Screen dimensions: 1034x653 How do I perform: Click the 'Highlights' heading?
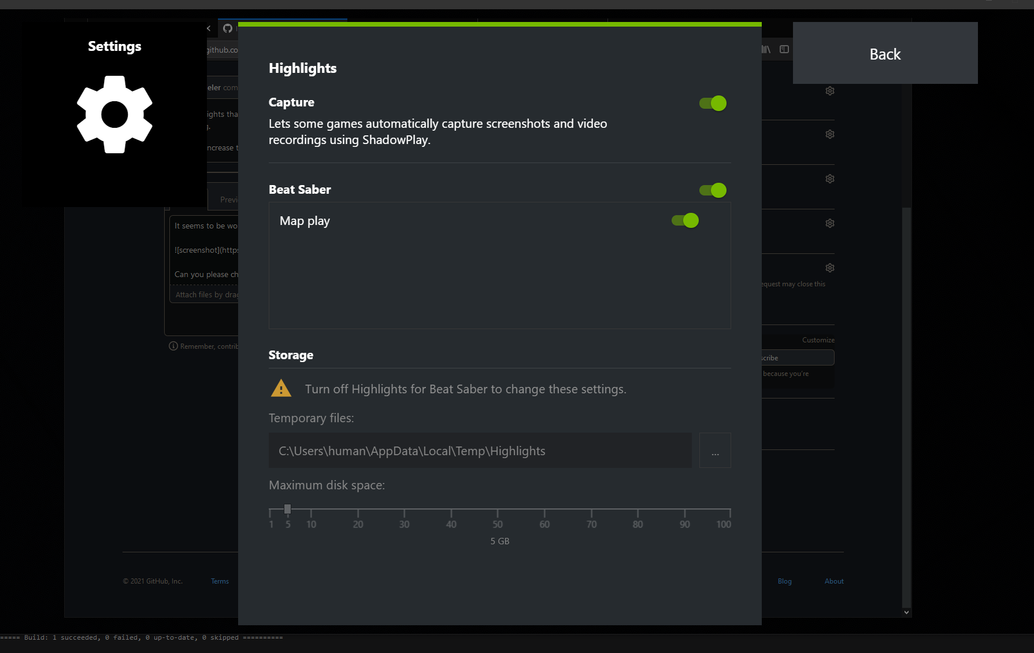pos(302,68)
